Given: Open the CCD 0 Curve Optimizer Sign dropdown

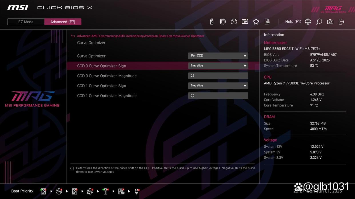Looking at the screenshot, I should 218,66.
